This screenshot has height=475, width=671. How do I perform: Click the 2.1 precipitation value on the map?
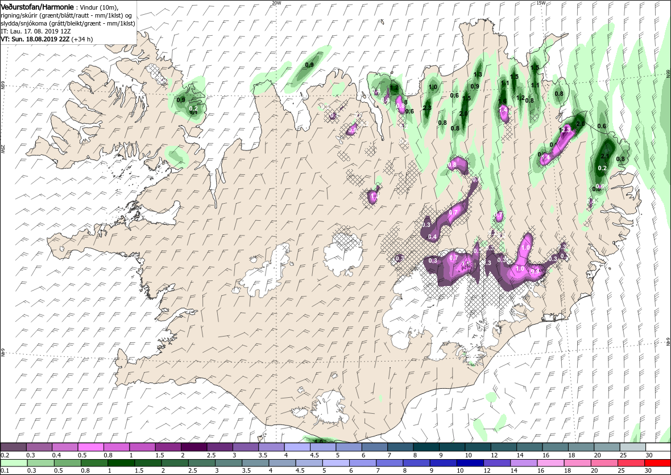tap(605, 156)
